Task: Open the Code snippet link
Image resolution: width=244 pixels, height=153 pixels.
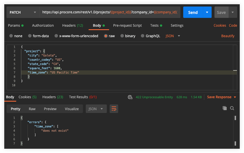Action: (233, 26)
